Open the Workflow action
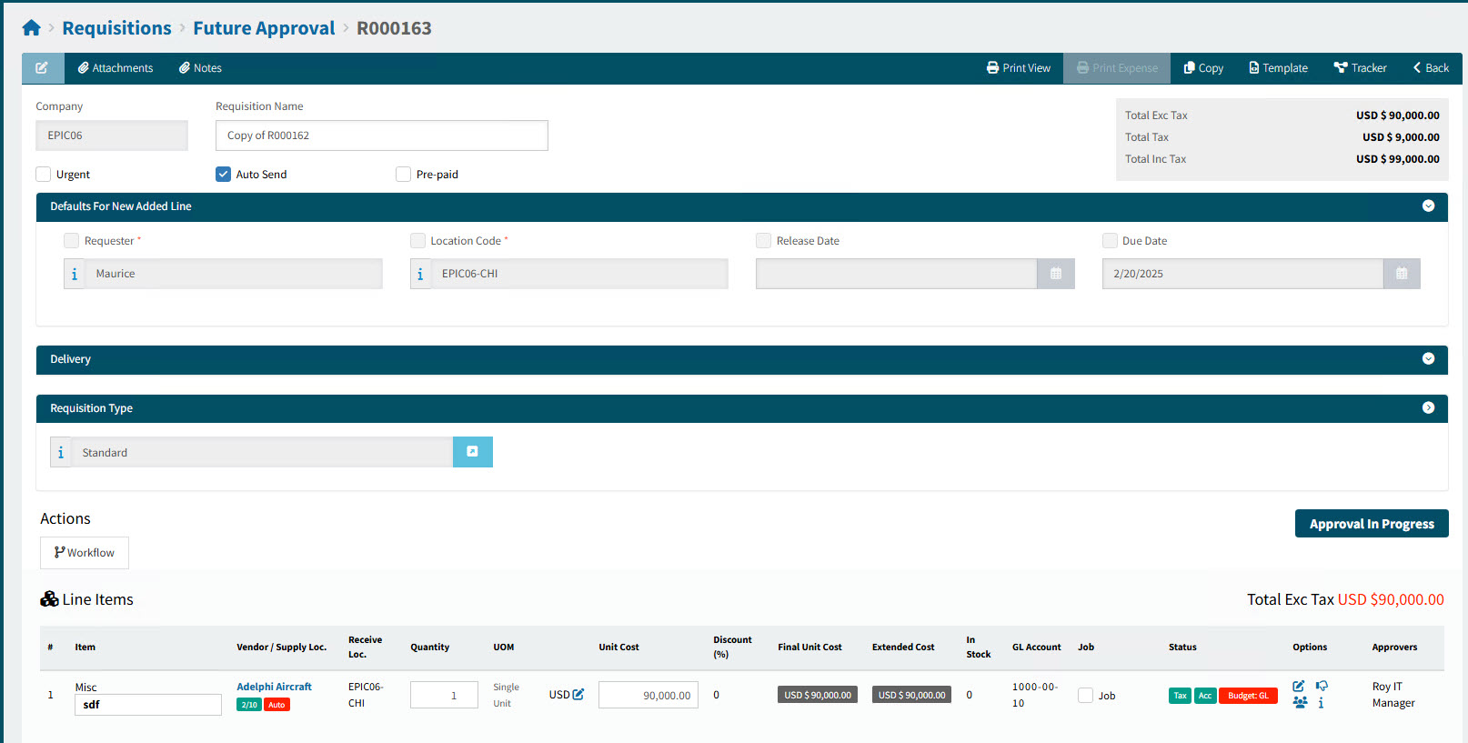The height and width of the screenshot is (743, 1468). [x=85, y=553]
